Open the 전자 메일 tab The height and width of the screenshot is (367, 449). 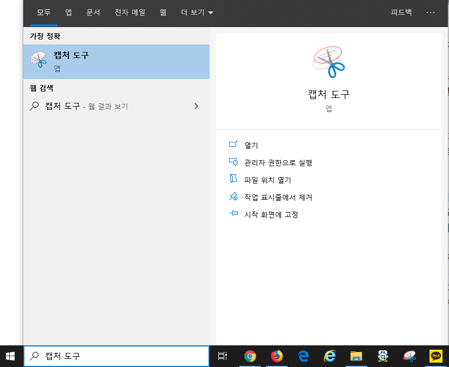tap(130, 12)
